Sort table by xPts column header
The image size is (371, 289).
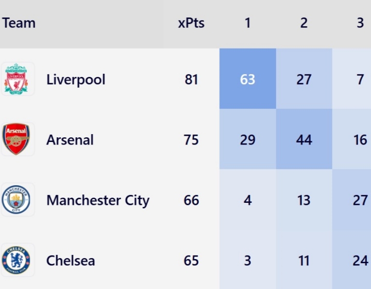pyautogui.click(x=191, y=23)
